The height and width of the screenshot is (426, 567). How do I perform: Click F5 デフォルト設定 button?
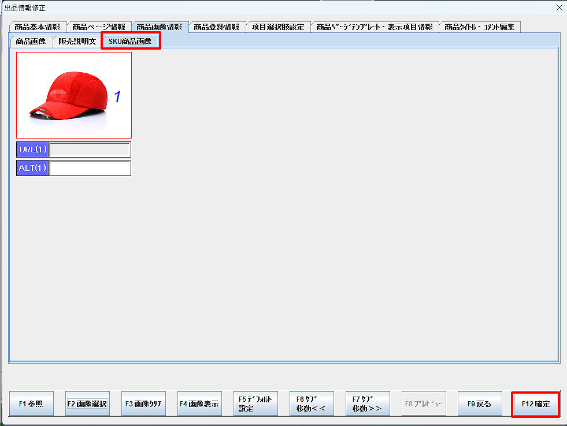point(255,403)
